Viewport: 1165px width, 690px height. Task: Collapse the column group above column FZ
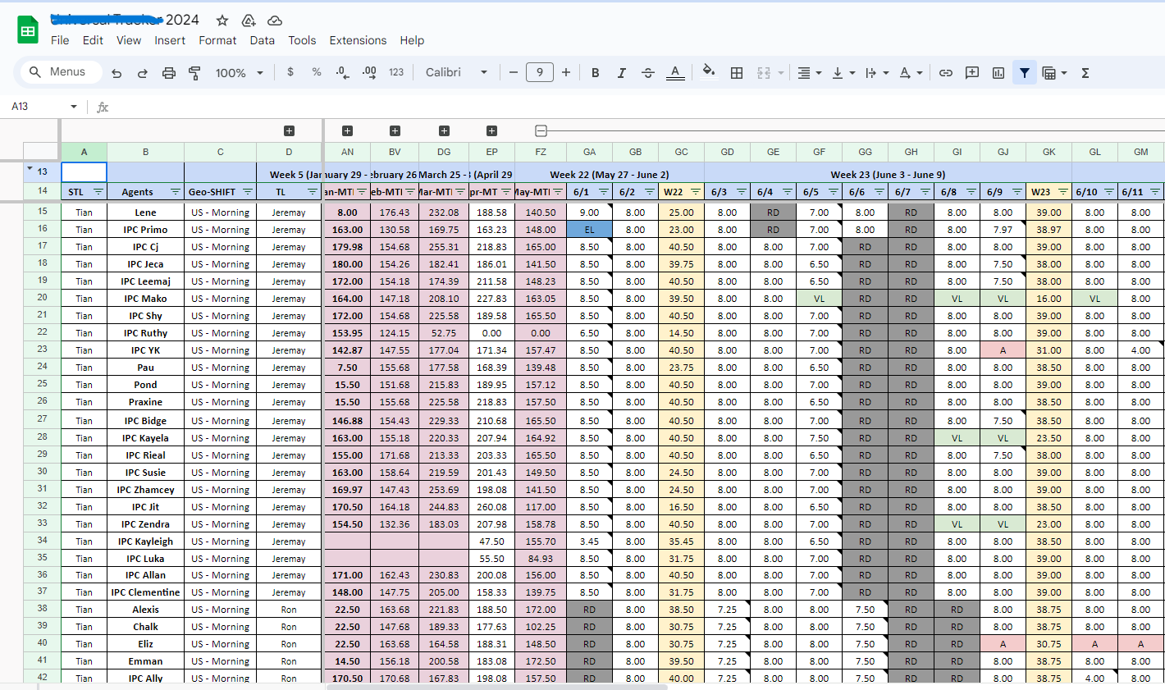pos(541,131)
